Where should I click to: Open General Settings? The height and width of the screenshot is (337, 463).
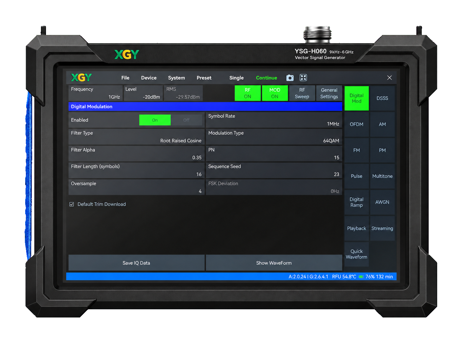point(329,93)
